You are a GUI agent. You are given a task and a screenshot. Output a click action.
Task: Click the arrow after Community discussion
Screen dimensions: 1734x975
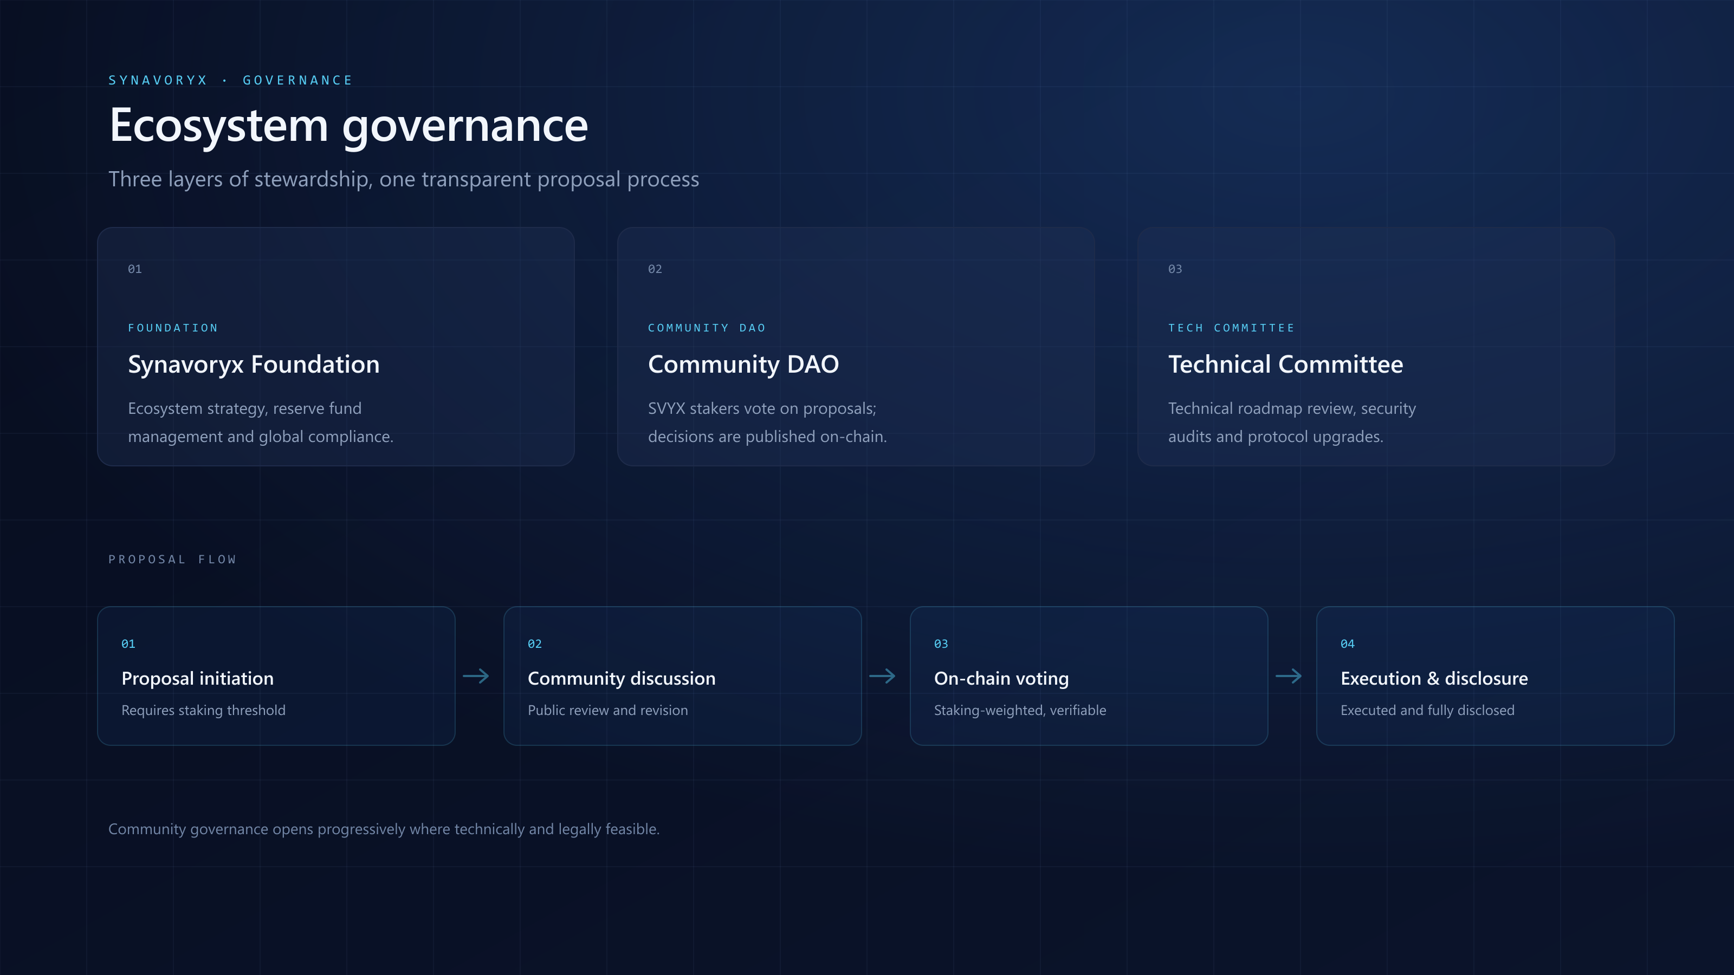click(x=883, y=675)
